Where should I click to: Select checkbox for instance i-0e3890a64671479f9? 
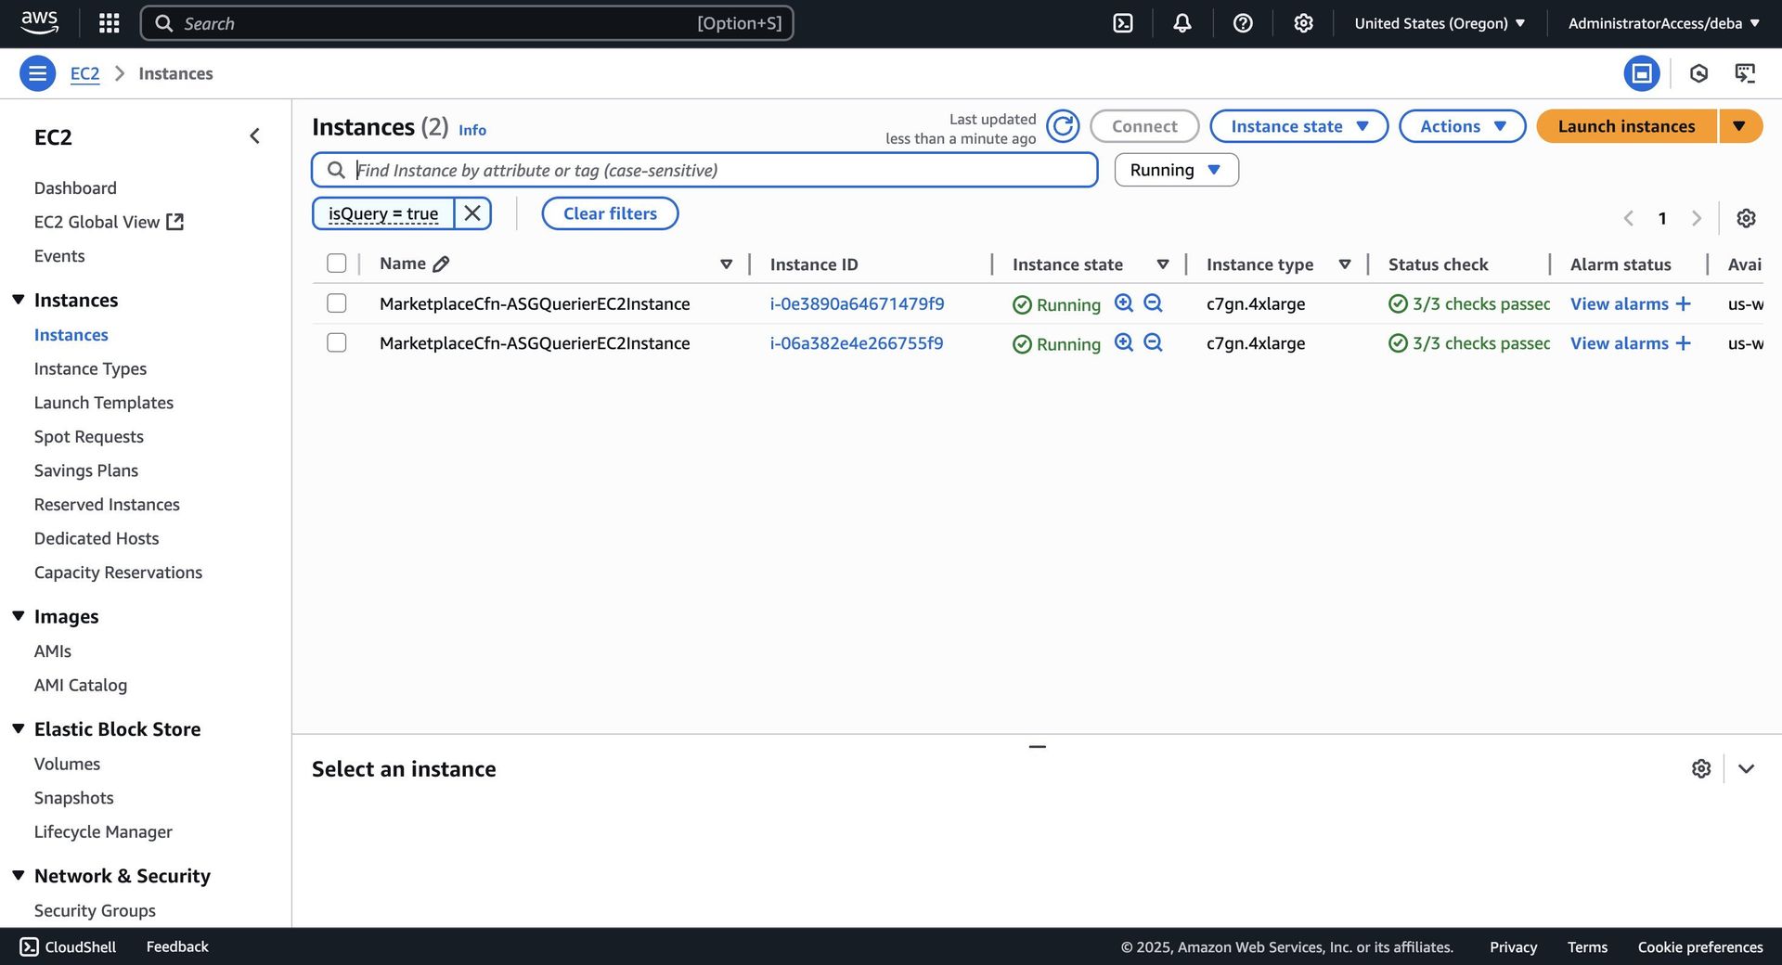coord(337,303)
